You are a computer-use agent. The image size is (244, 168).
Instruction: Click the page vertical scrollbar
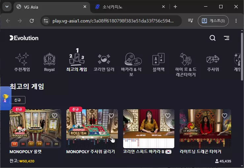[x=242, y=56]
